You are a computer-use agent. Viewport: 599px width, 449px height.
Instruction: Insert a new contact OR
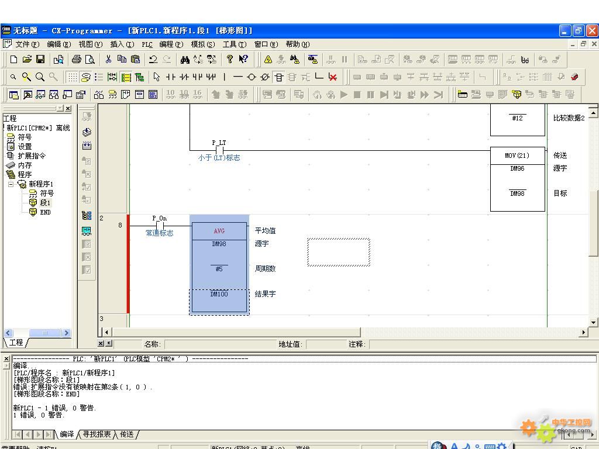(x=197, y=77)
